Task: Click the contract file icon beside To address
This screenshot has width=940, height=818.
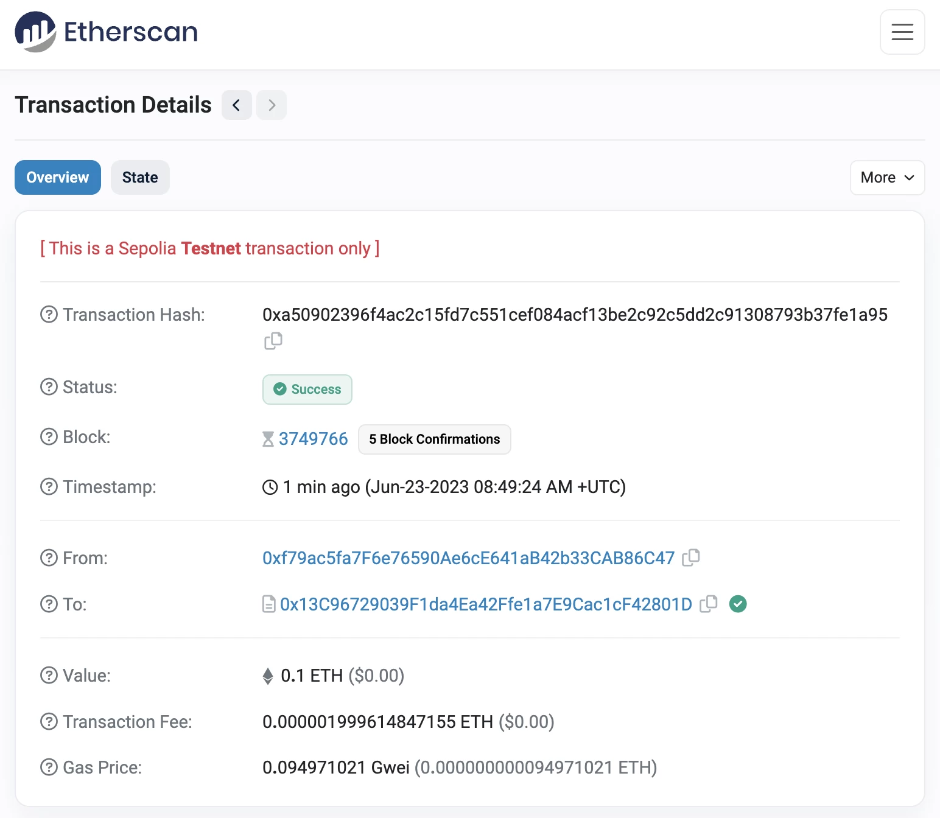Action: tap(269, 604)
